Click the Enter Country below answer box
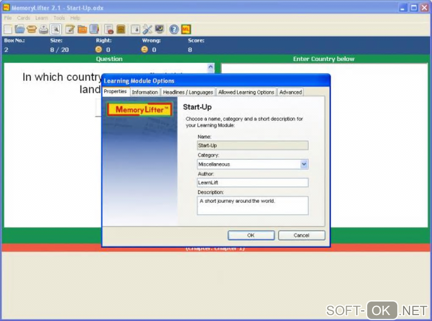 coord(324,145)
